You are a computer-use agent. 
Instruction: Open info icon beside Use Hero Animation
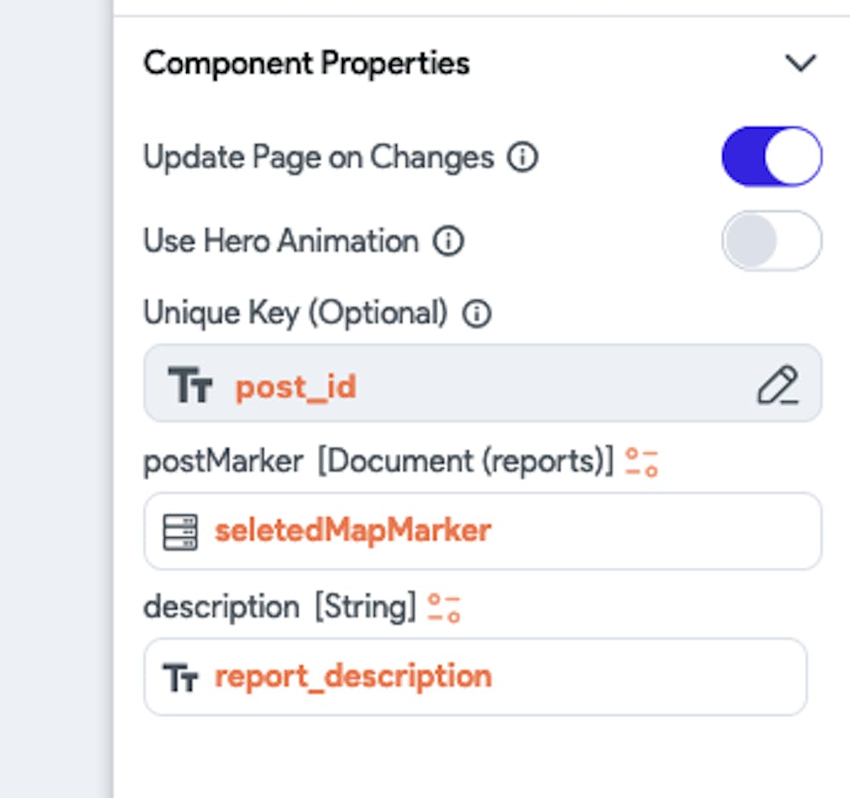[448, 241]
